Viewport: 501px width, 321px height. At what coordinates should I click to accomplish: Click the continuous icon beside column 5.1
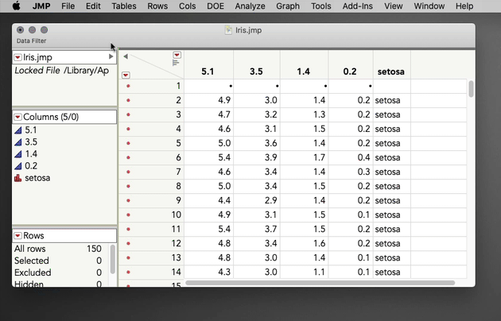tap(18, 130)
